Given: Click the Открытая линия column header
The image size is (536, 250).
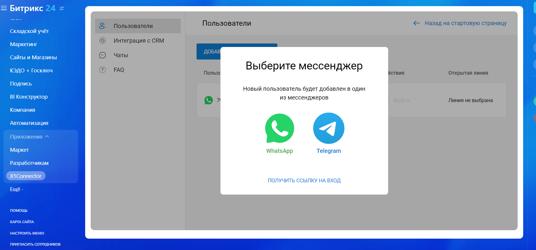Looking at the screenshot, I should [x=468, y=73].
